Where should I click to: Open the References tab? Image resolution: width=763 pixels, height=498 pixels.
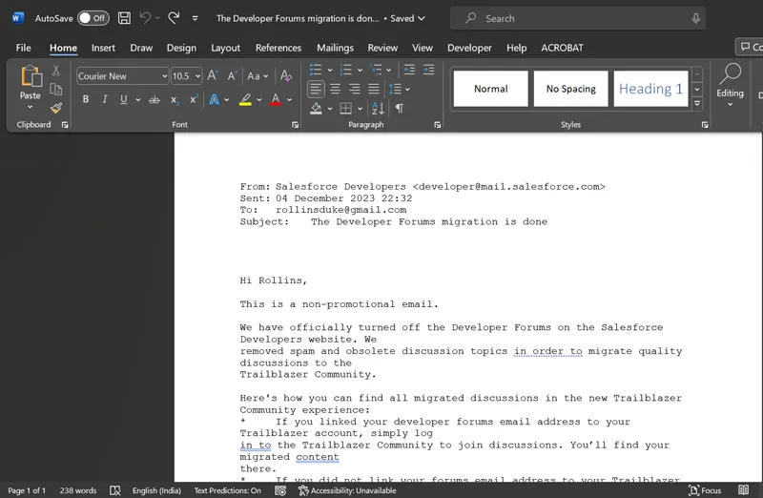(278, 48)
